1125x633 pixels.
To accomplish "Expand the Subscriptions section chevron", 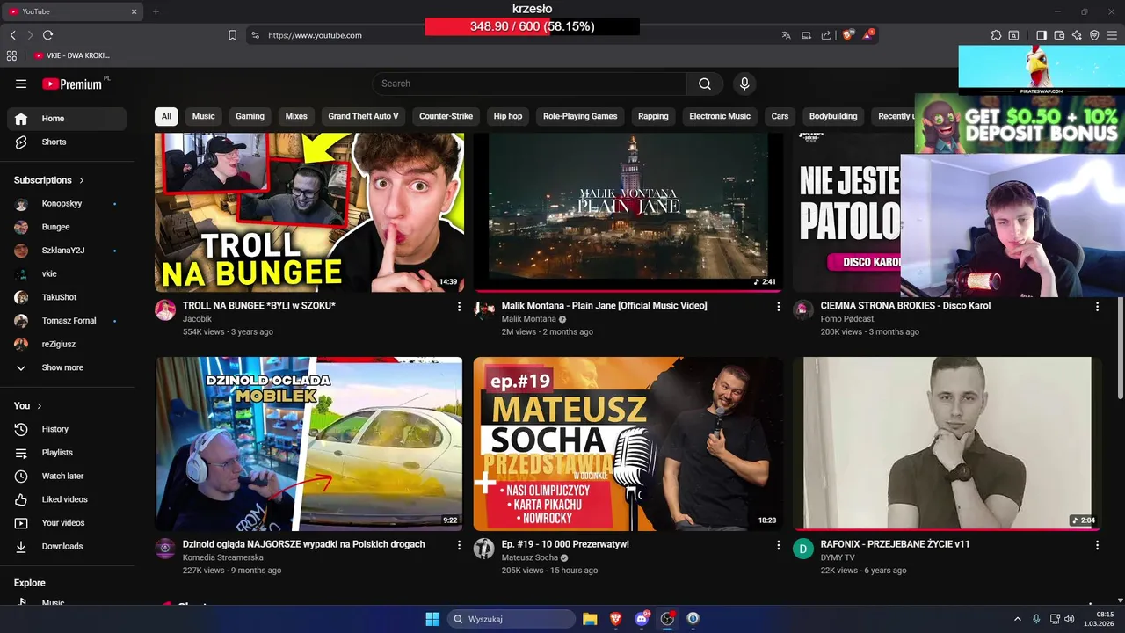I will coord(82,180).
